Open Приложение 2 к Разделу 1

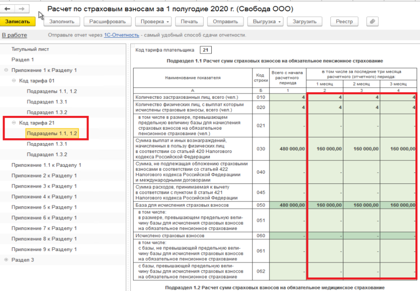coord(44,176)
